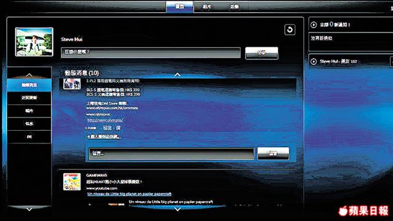Click the 4 個人 likes link

coord(104,136)
